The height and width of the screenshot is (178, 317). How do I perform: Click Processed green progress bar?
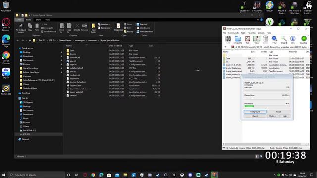[x=266, y=106]
